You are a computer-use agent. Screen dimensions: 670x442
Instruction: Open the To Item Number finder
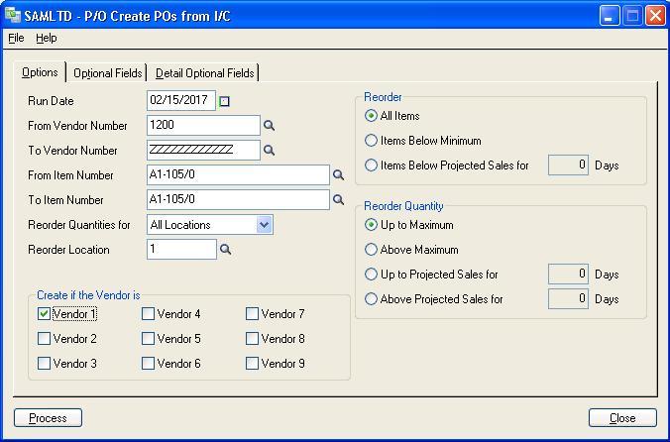point(338,200)
